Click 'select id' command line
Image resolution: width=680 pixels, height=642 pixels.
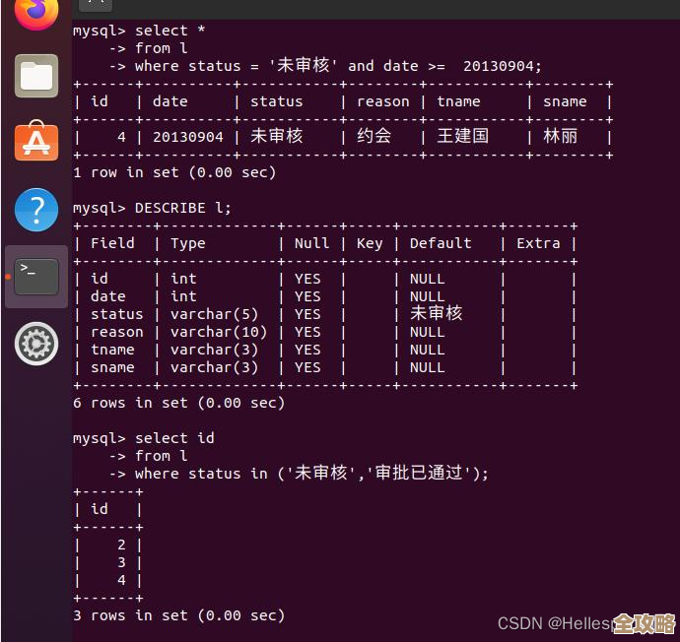pyautogui.click(x=174, y=438)
